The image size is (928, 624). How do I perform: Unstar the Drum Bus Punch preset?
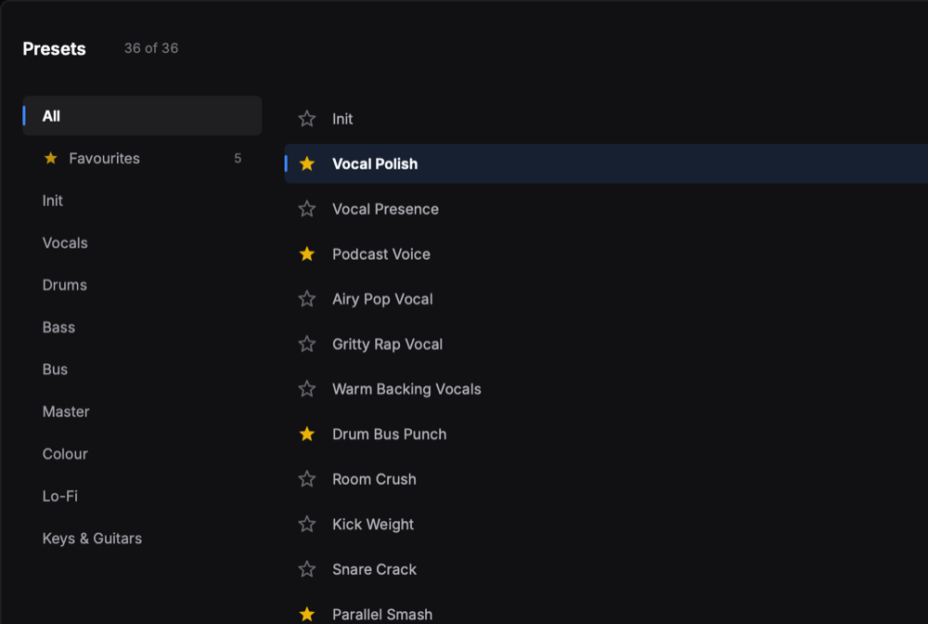click(x=306, y=434)
